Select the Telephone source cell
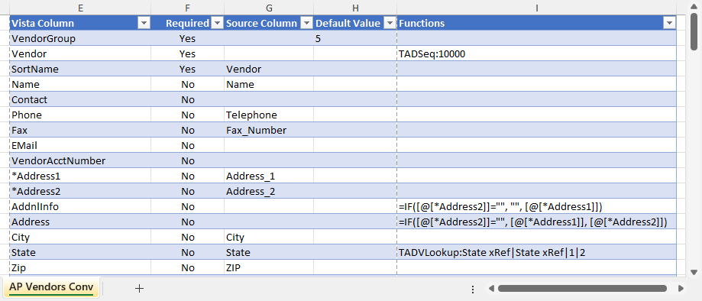702x301 pixels. 269,115
